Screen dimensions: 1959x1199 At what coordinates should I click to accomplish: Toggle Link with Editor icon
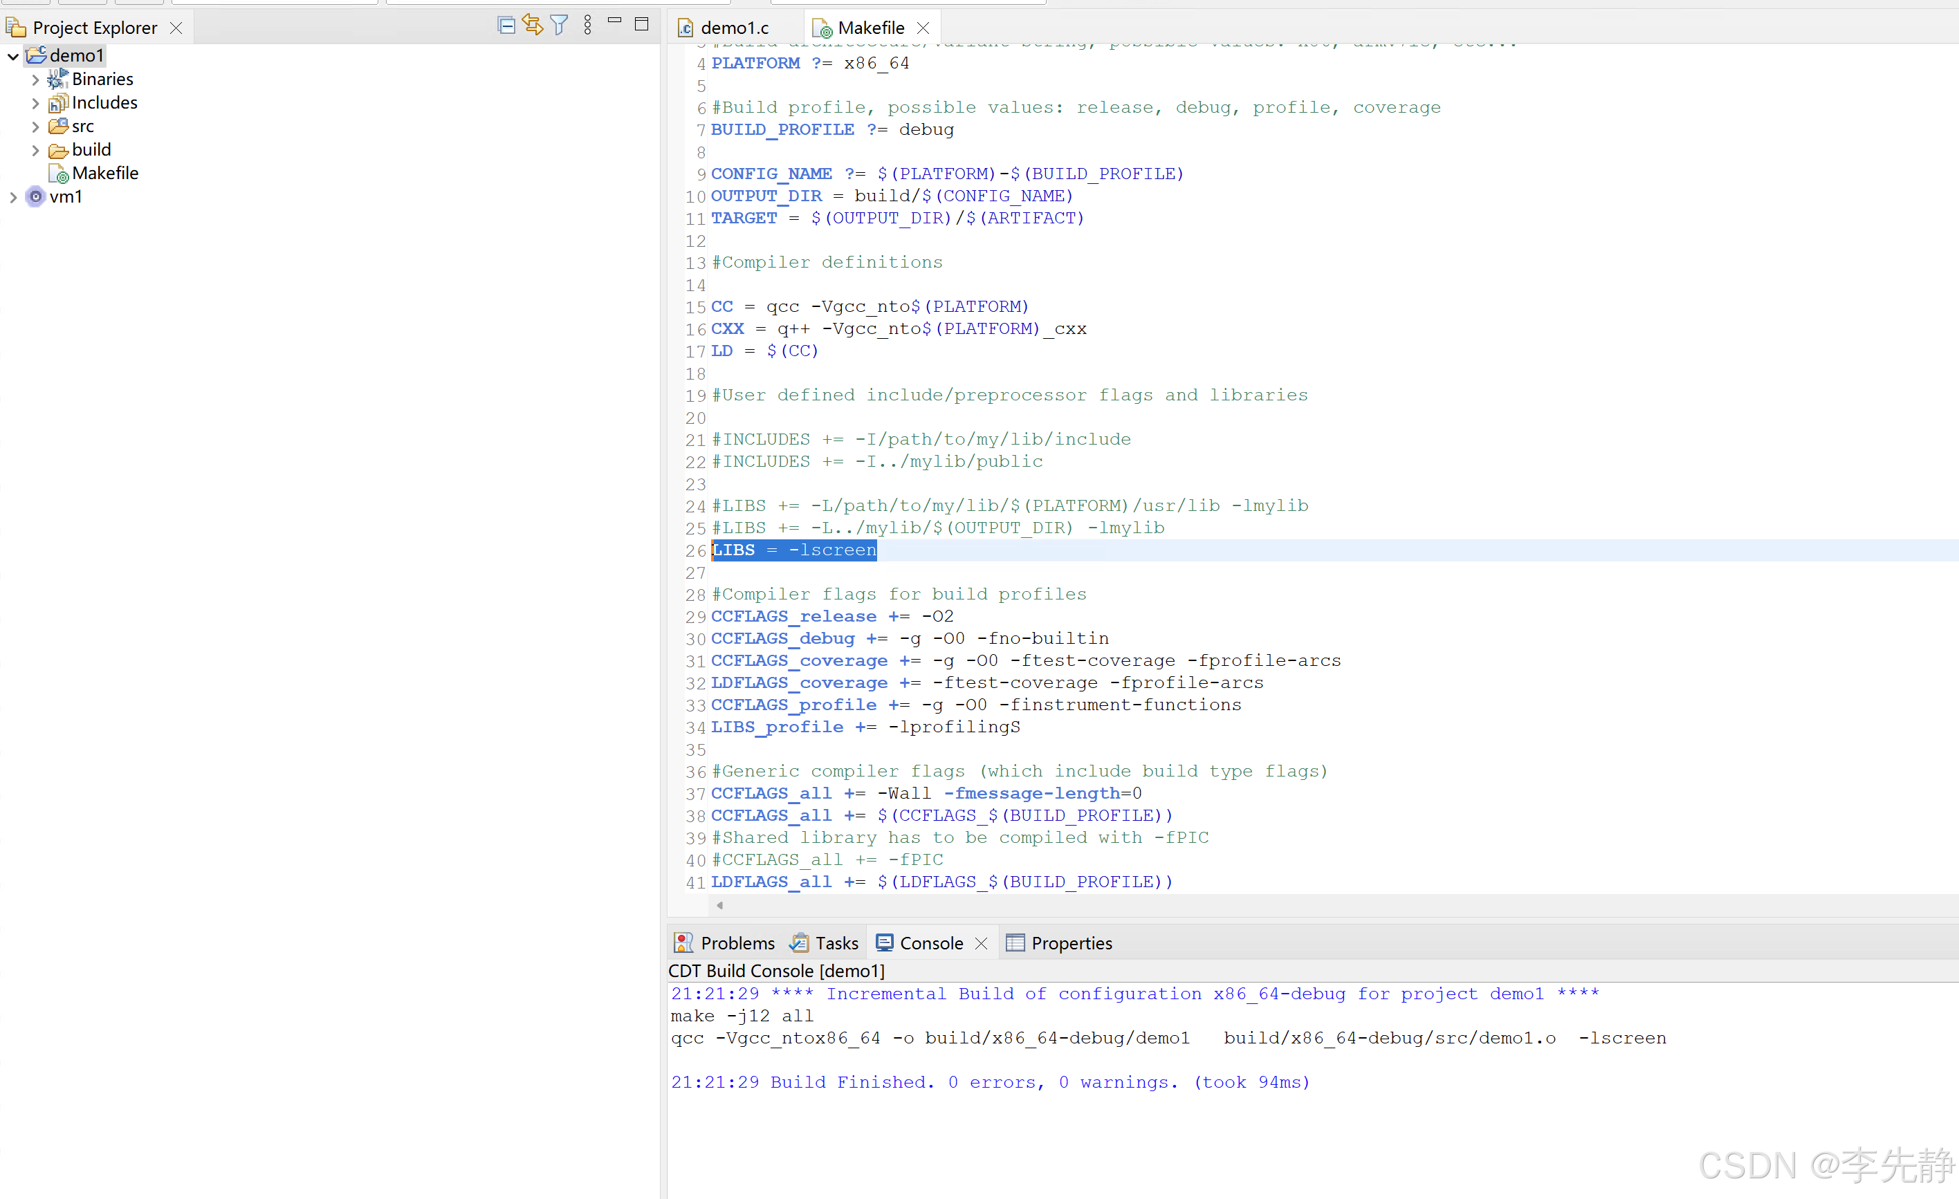click(x=533, y=26)
